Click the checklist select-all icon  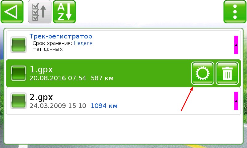(x=39, y=12)
